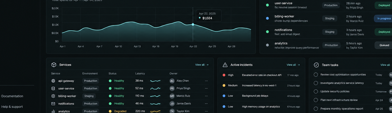The width and height of the screenshot is (392, 113).
Task: Click View all in Services panel
Action: coord(202,65)
